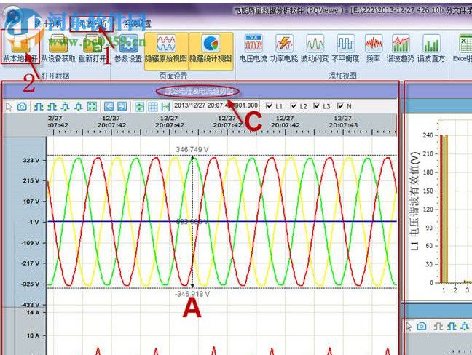The width and height of the screenshot is (472, 355).
Task: Click 原始电压&电流波形图 panel title
Action: [198, 92]
